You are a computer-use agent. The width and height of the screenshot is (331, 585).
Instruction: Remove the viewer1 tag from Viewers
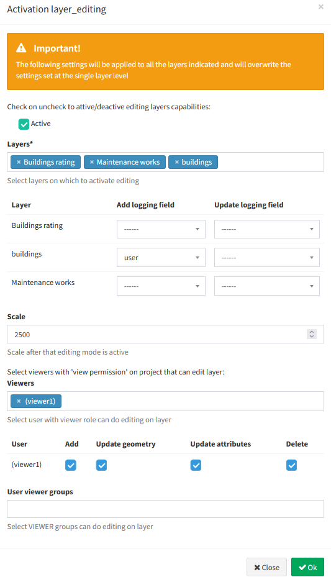[19, 401]
